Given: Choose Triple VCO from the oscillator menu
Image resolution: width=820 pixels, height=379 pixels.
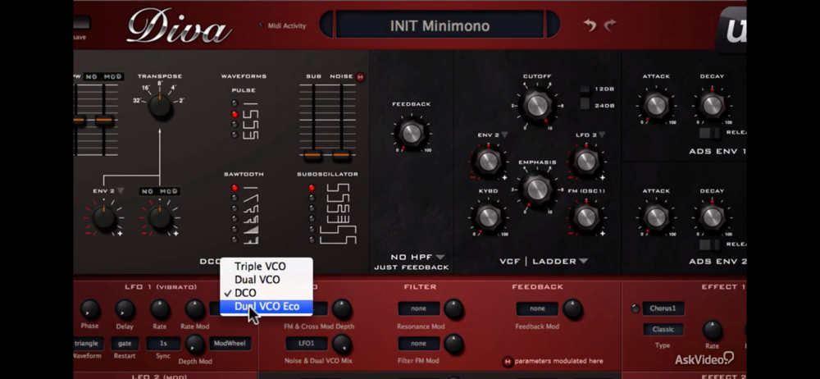Looking at the screenshot, I should [266, 267].
